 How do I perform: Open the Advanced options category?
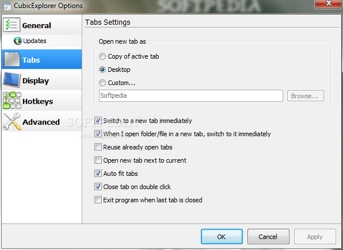click(x=42, y=121)
